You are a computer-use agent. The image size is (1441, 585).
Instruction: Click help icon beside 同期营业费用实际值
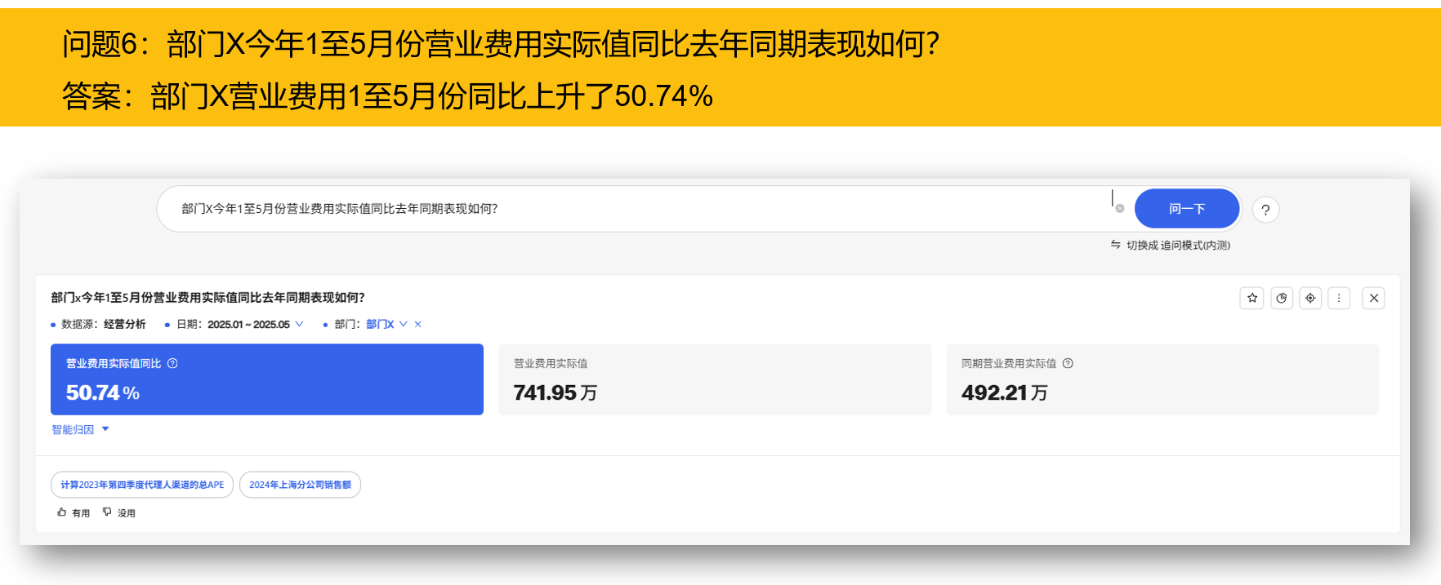coord(1068,364)
